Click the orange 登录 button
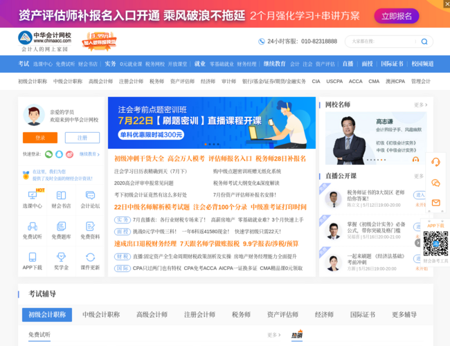The width and height of the screenshot is (450, 346). [x=40, y=138]
